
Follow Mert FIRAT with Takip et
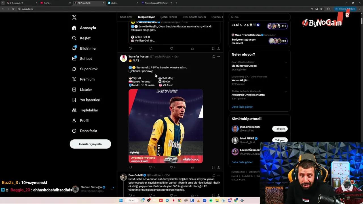[x=280, y=140]
